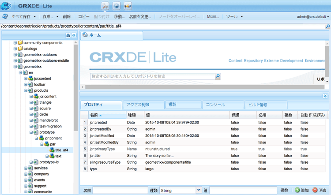The height and width of the screenshot is (195, 331).
Task: Click the green 追加 add icon
Action: pyautogui.click(x=297, y=190)
